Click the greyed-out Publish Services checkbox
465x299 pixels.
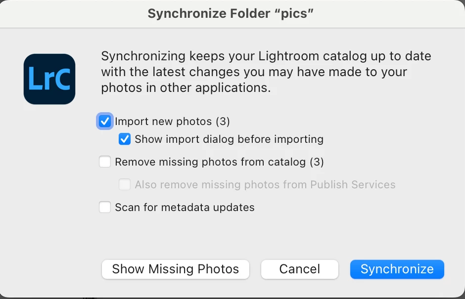[x=125, y=185]
